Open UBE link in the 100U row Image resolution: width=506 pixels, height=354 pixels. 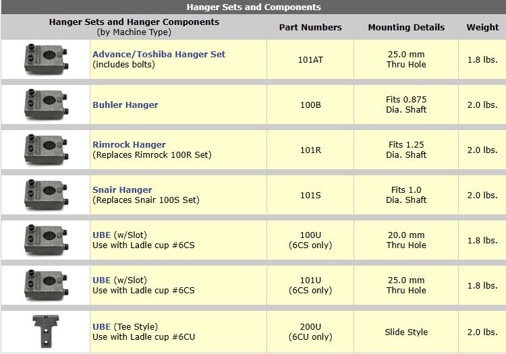pos(101,235)
